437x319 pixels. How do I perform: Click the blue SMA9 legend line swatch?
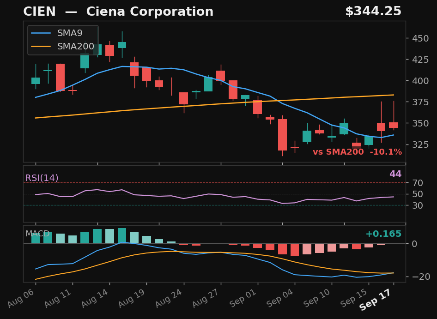41,33
